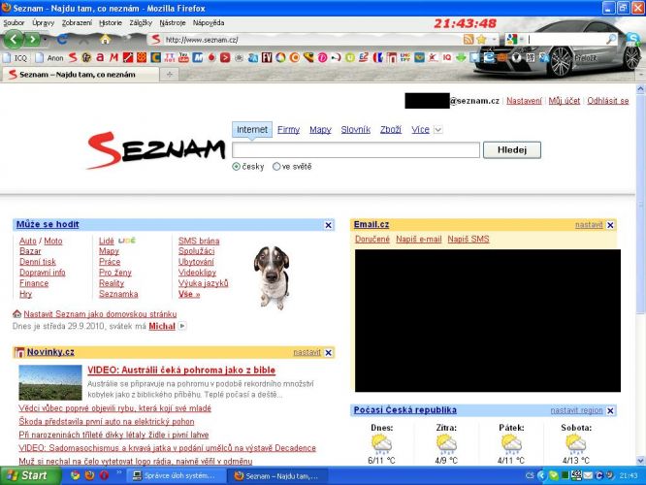Click the magnifier in the Google search box
The image size is (646, 485).
(x=611, y=39)
